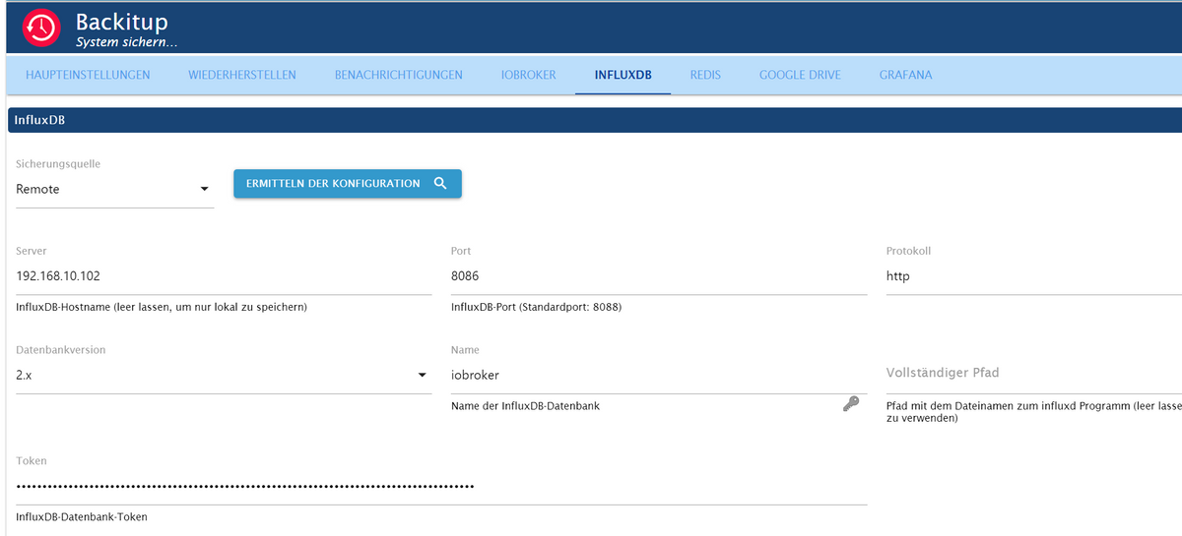Switch to the Google Drive tab

800,75
